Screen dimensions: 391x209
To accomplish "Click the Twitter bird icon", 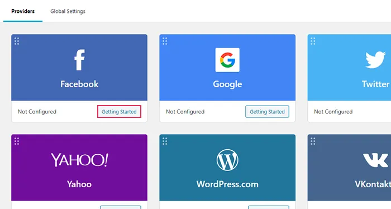I will pyautogui.click(x=375, y=60).
